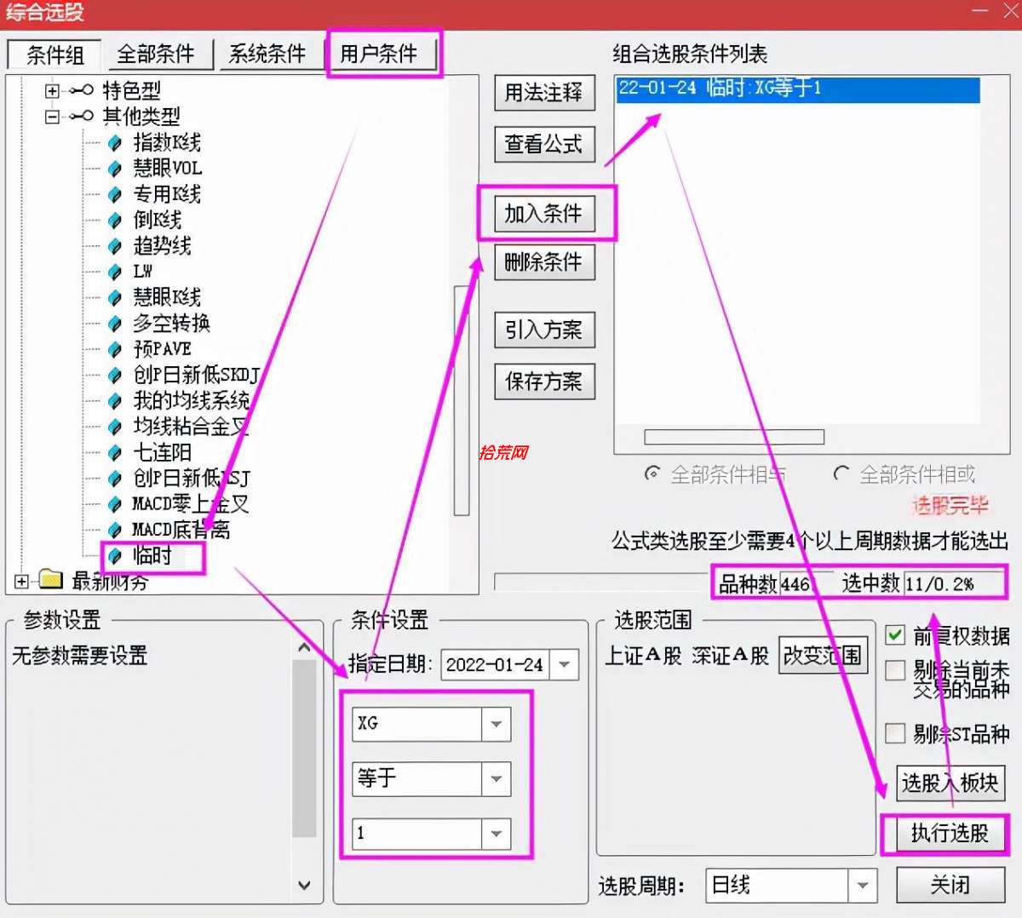Click the 删除条件 button
The image size is (1022, 918).
[544, 262]
